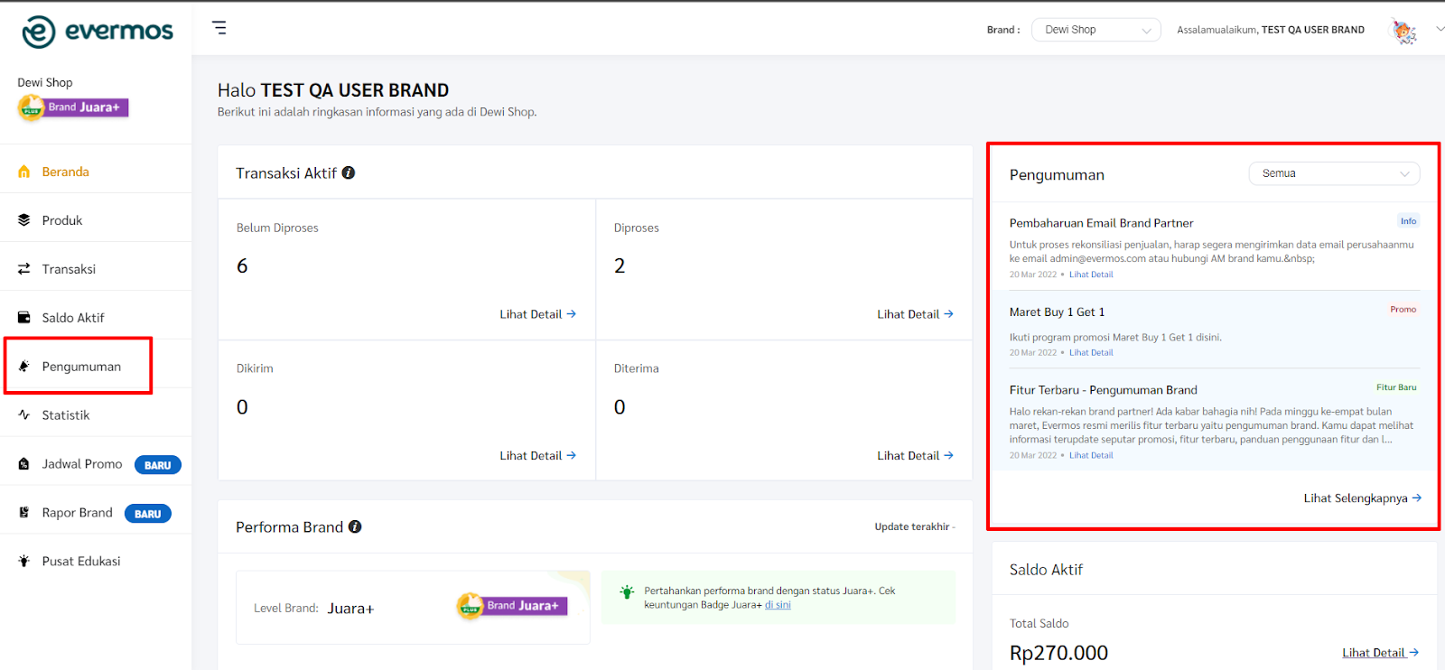Click the Pusat Edukasi lightbulb icon
The width and height of the screenshot is (1445, 670).
click(x=24, y=562)
